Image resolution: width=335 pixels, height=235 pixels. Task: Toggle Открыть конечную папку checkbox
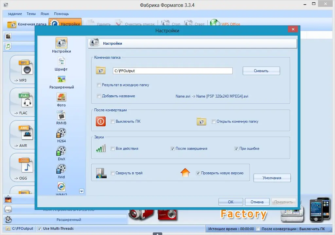click(x=213, y=121)
